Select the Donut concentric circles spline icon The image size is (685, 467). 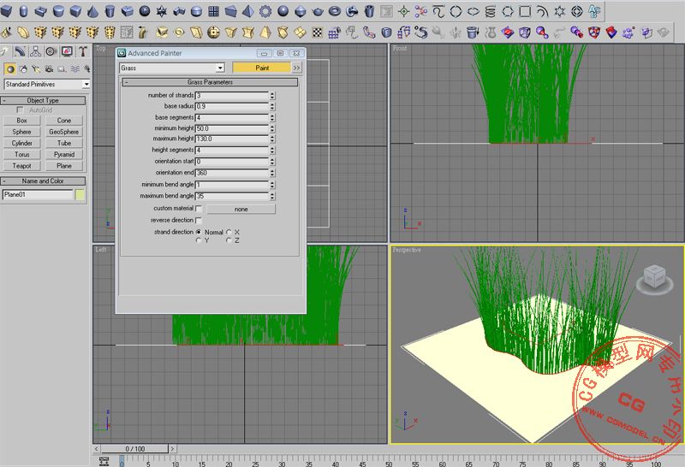point(576,11)
